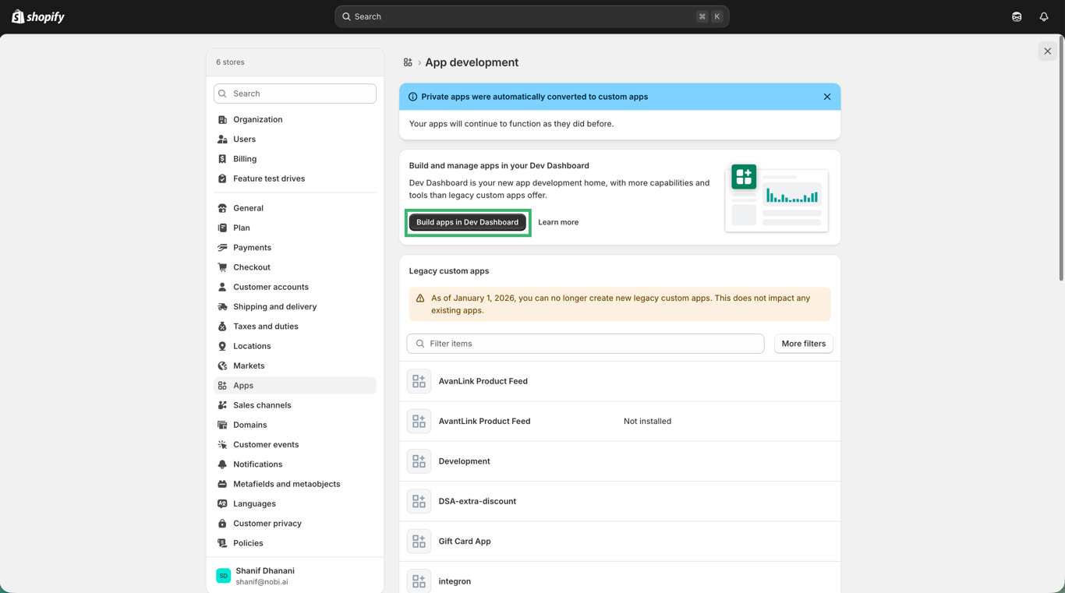Click the Billing icon in sidebar

point(222,159)
